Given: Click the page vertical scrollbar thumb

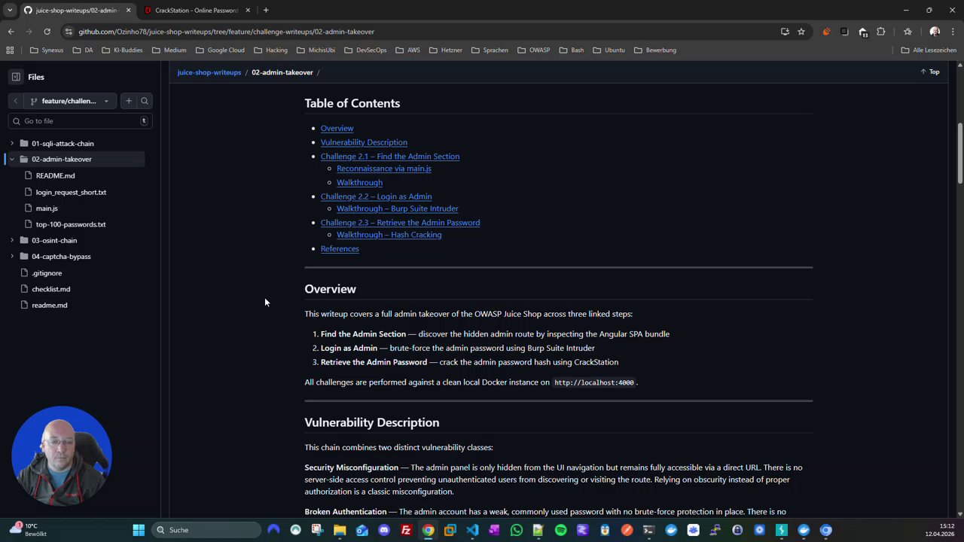Looking at the screenshot, I should 959,153.
